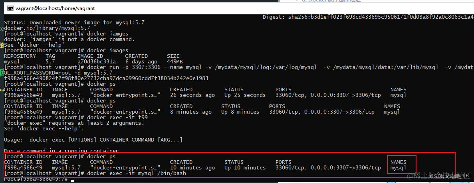Click the 'QL_ROOT_PASSWORD=root -d mysql:5.7' line

58,73
